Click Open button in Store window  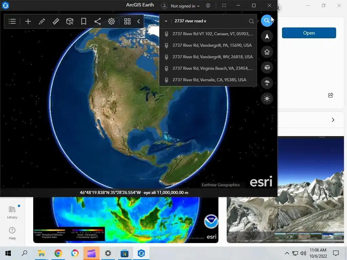coord(309,33)
